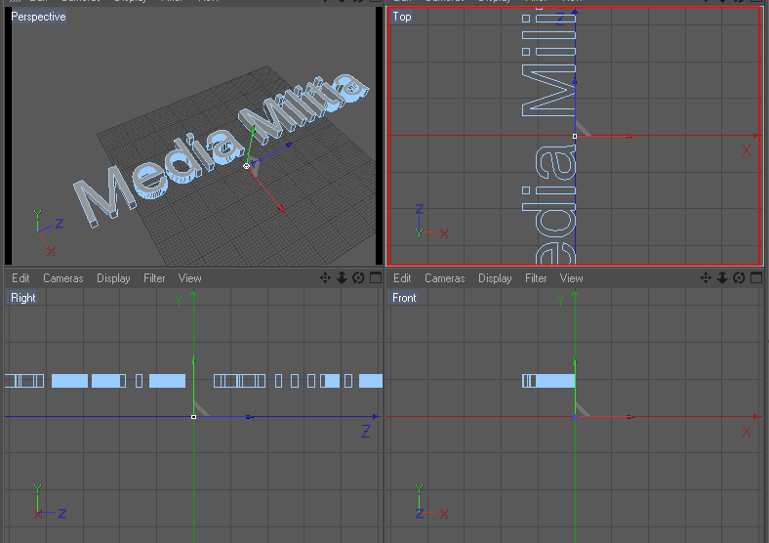
Task: Click the pan camera icon of the Right viewport
Action: (325, 278)
